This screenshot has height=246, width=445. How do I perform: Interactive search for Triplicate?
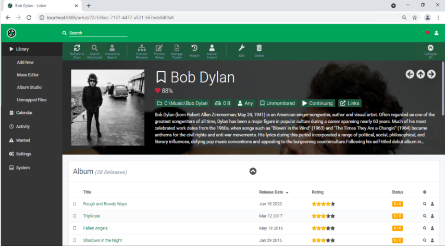432,216
